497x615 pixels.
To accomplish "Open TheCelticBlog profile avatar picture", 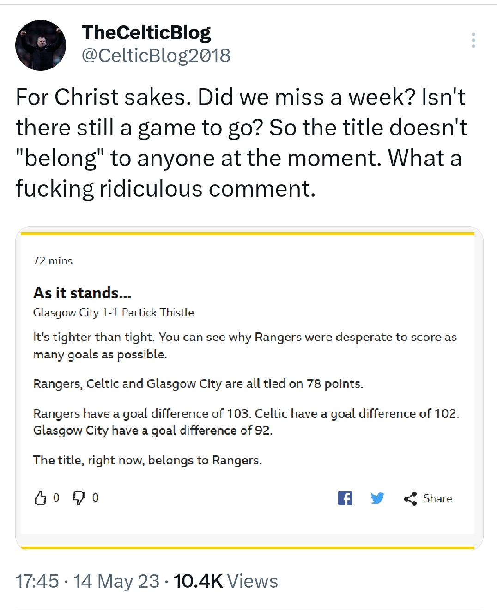I will point(41,45).
